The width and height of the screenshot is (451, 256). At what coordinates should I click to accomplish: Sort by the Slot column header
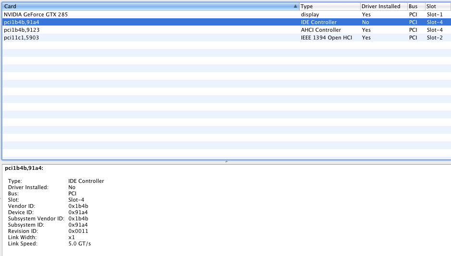tap(438, 6)
